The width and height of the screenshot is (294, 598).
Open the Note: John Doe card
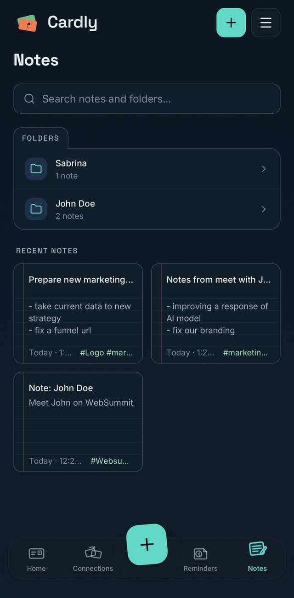tap(78, 422)
